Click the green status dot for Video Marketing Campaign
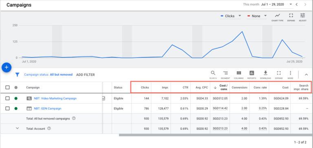The image size is (313, 148). [16, 99]
